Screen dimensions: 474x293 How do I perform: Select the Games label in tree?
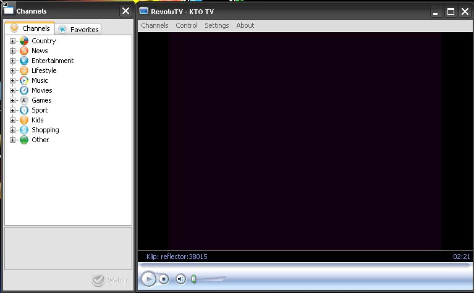coord(41,100)
